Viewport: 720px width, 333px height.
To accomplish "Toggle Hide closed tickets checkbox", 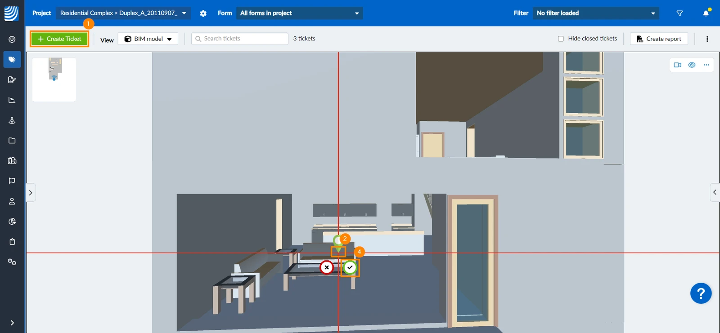I will [x=561, y=39].
